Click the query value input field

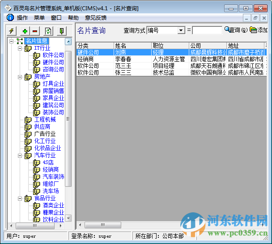[x=207, y=30]
